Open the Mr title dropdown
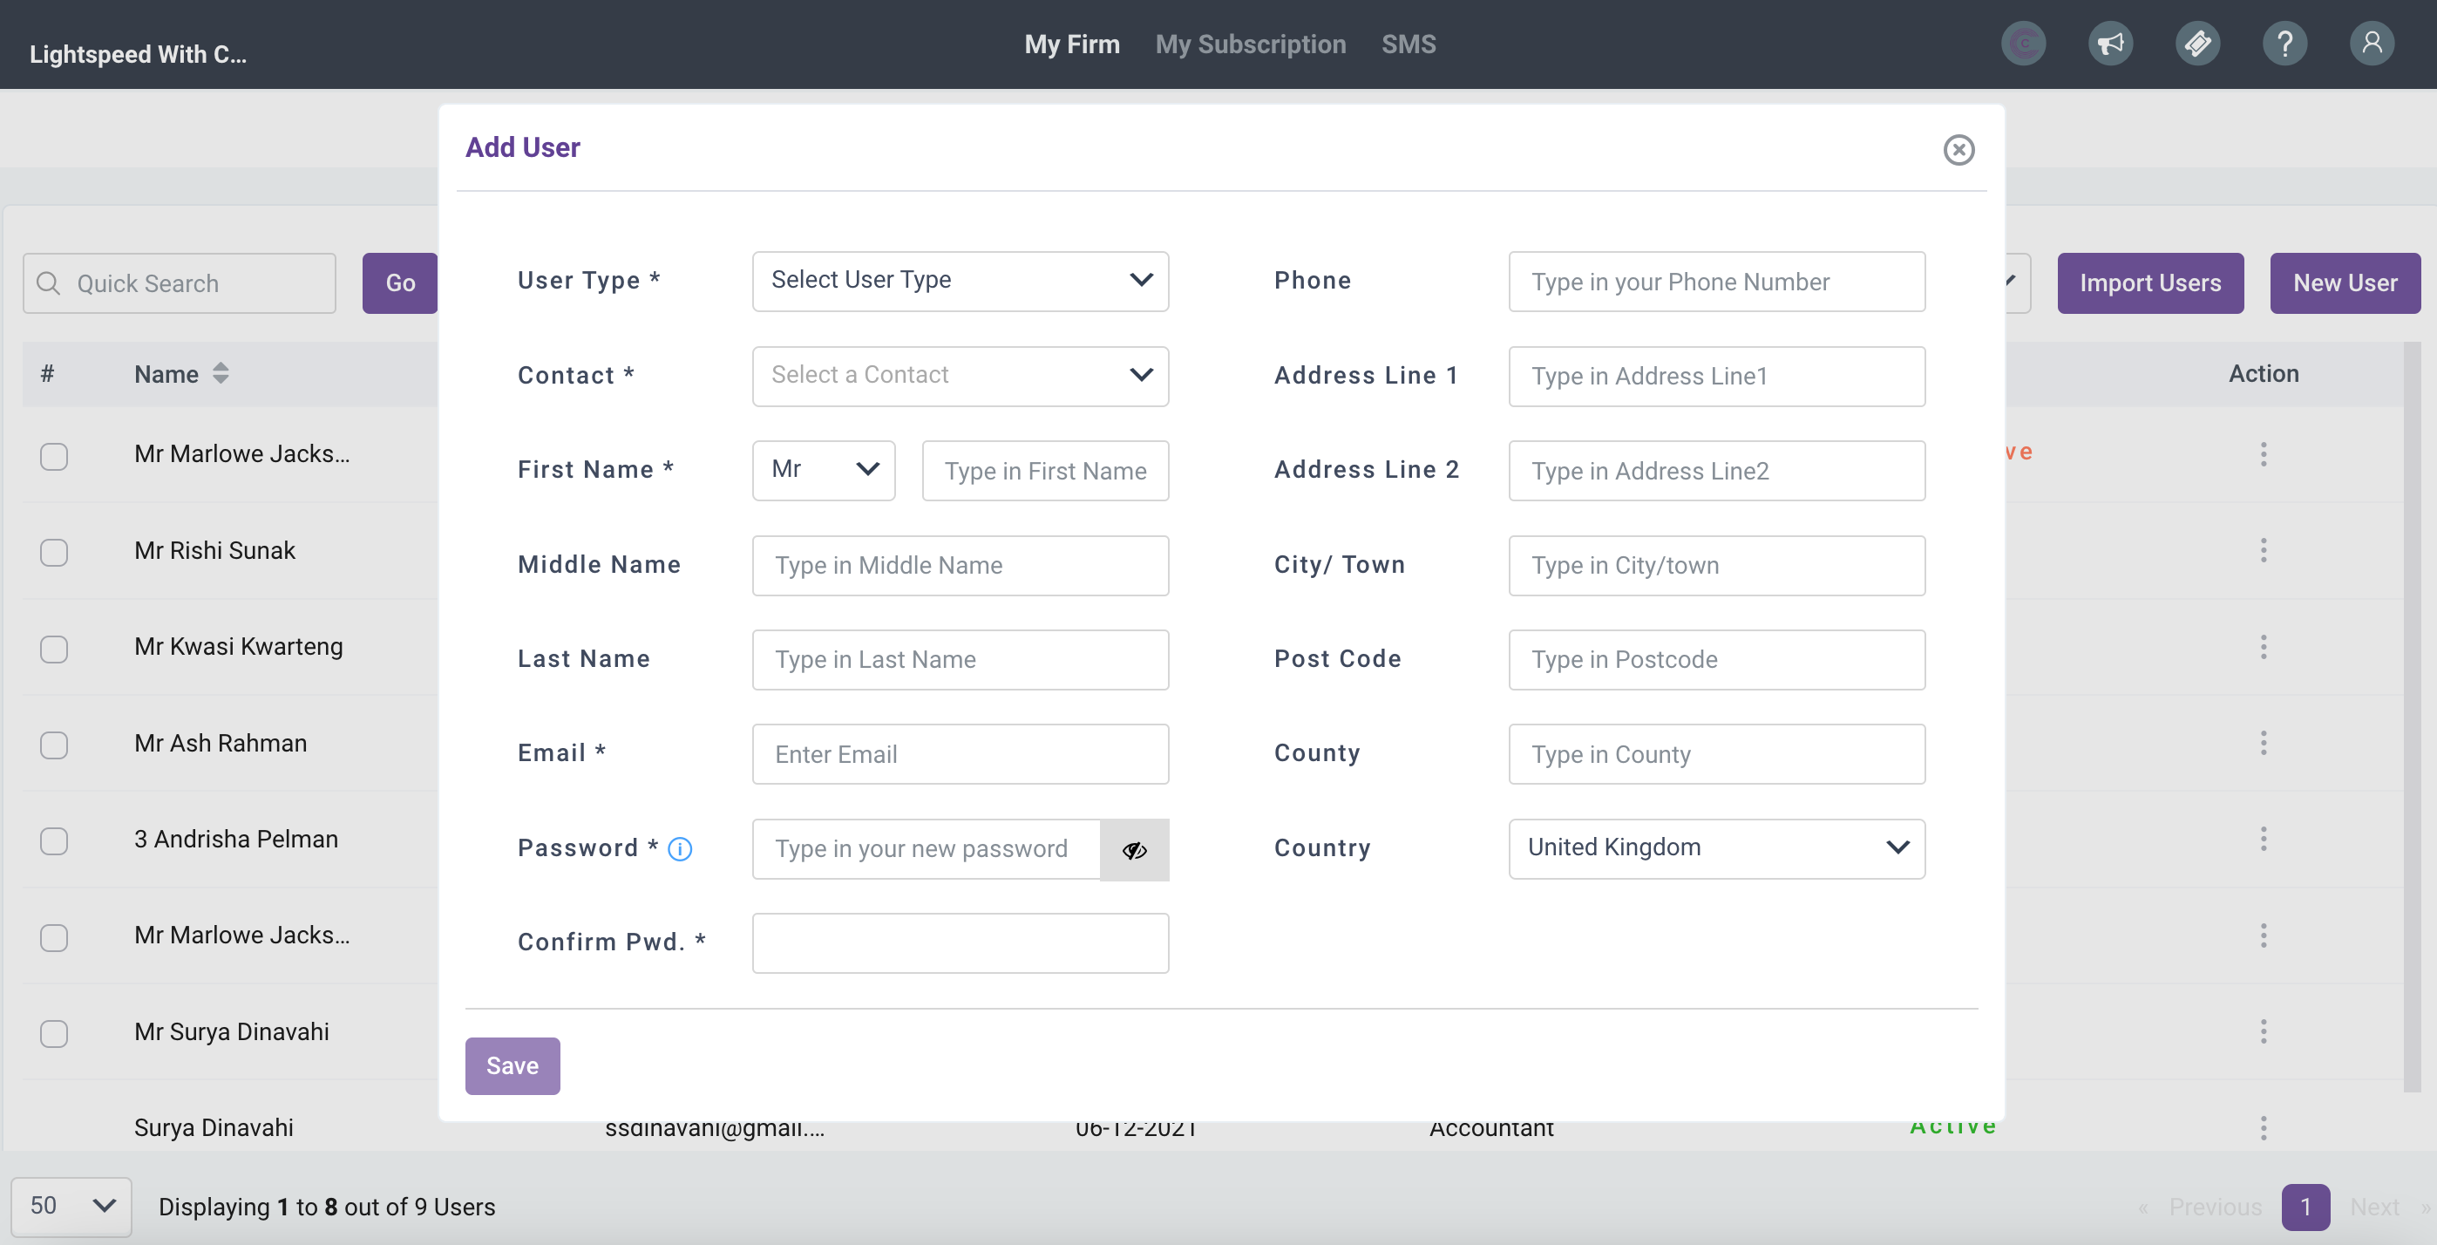Screen dimensions: 2437x1245 point(823,470)
